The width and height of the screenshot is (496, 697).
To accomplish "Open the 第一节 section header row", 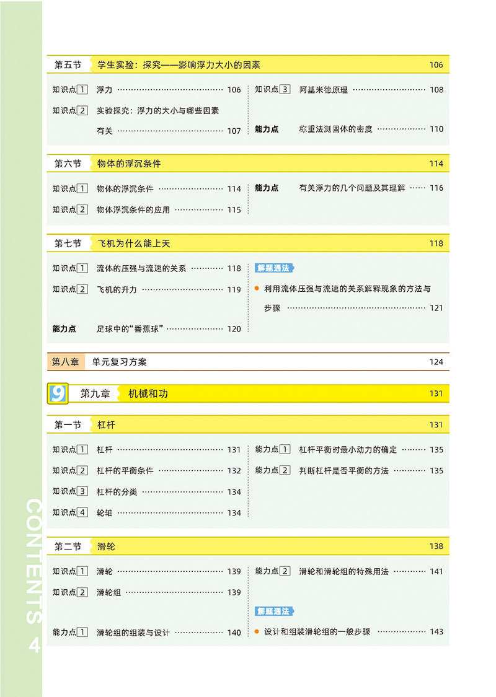I will click(248, 424).
